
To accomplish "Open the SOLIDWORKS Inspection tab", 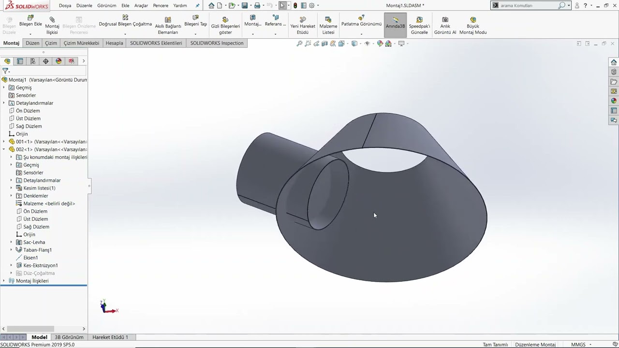I will [x=217, y=43].
